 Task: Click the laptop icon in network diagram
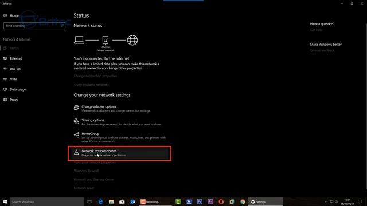[x=79, y=40]
